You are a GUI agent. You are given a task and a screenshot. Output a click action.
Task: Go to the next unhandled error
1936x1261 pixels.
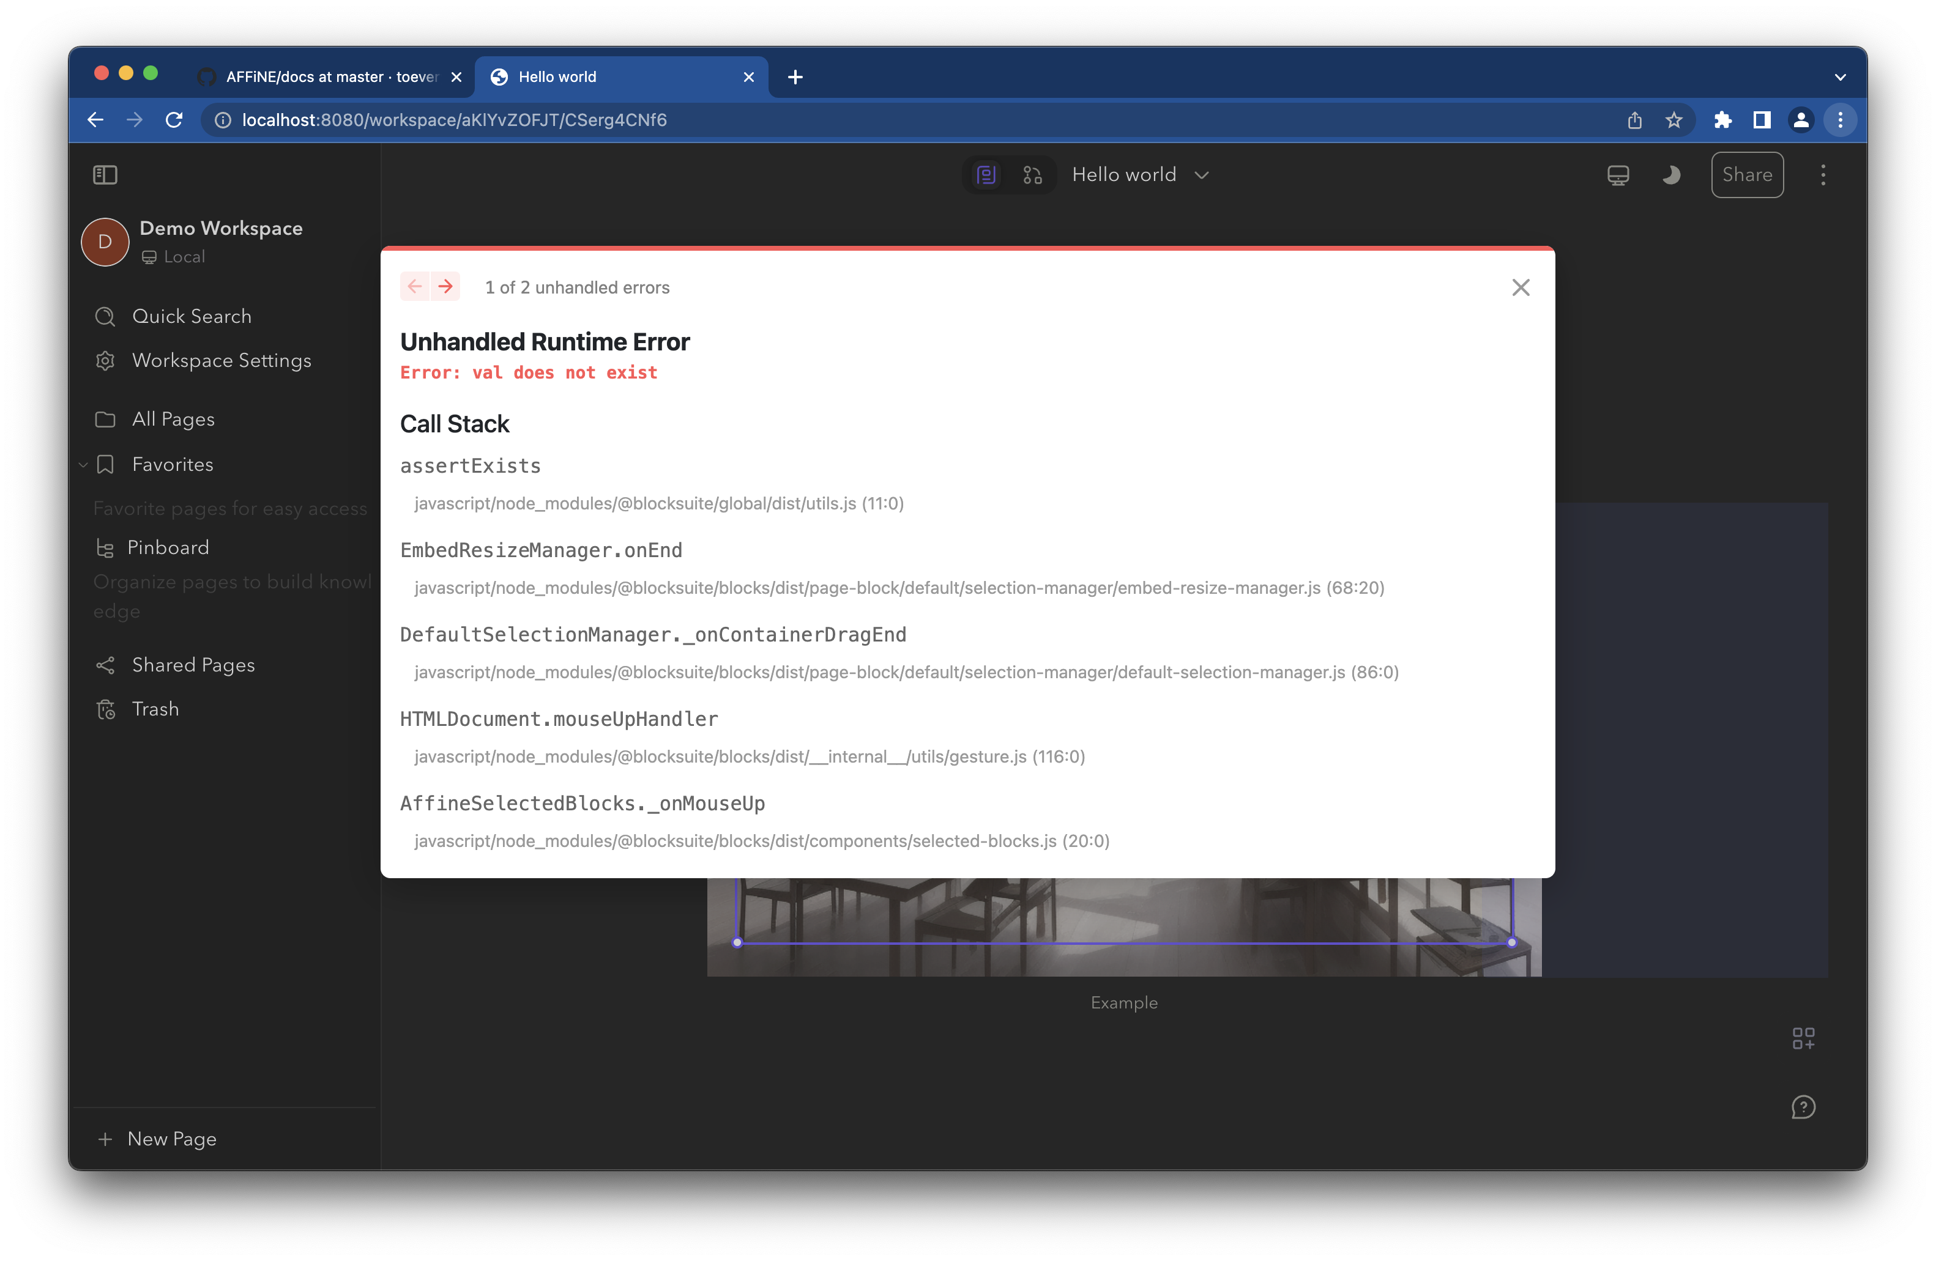pos(445,286)
